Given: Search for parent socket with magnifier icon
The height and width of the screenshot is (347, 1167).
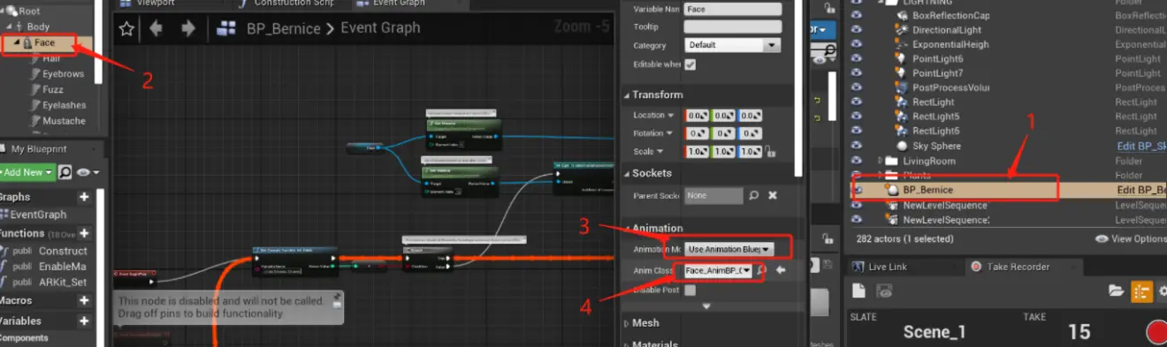Looking at the screenshot, I should click(754, 195).
